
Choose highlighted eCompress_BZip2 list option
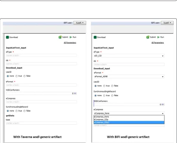[129, 122]
